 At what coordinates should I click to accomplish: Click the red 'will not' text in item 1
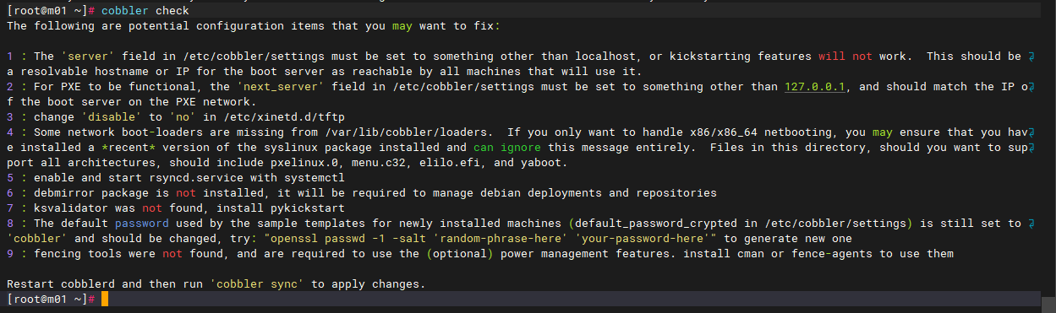(845, 57)
